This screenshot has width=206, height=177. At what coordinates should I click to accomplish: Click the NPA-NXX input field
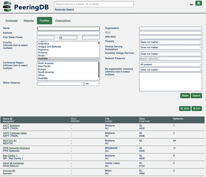click(x=170, y=37)
